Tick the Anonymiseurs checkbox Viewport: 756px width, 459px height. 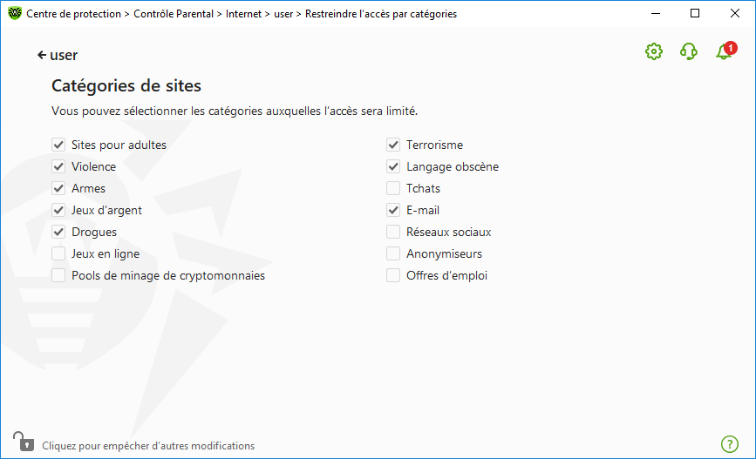tap(393, 253)
